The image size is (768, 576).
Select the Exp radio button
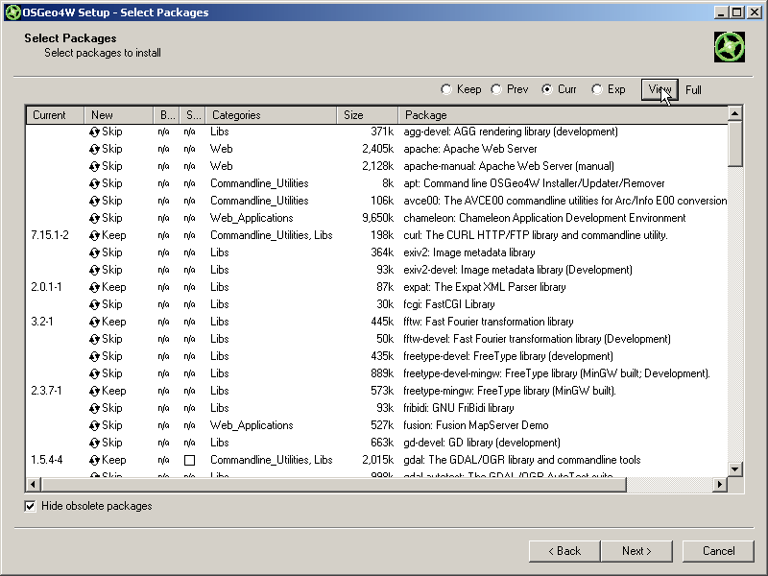[596, 89]
